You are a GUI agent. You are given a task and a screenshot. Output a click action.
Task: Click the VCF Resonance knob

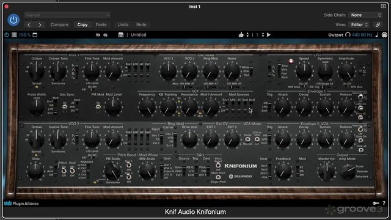[x=189, y=108]
